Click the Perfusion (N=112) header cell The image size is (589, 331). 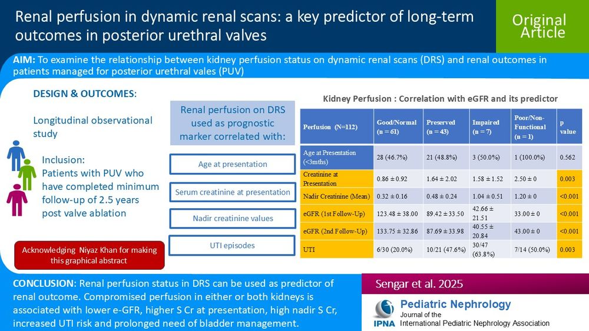point(336,127)
